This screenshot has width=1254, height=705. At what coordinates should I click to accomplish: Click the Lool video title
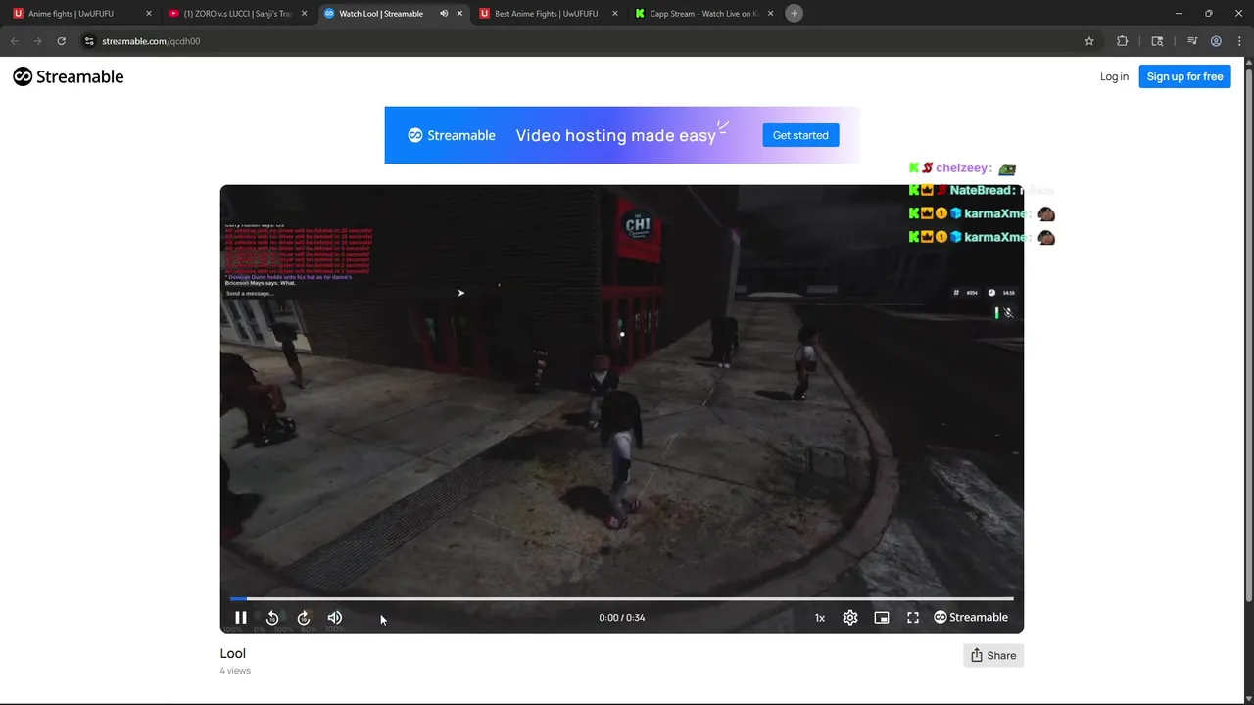233,653
